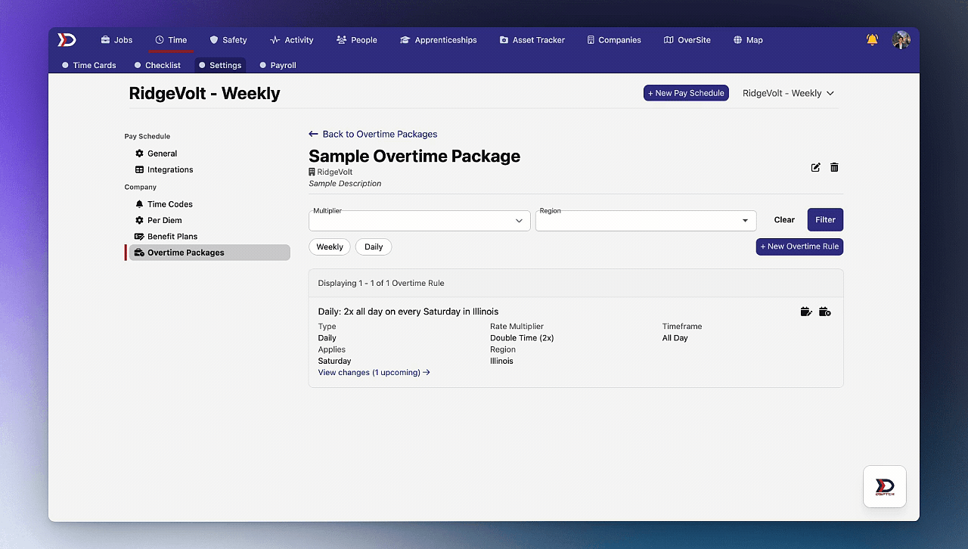Open the OverSite section

687,40
